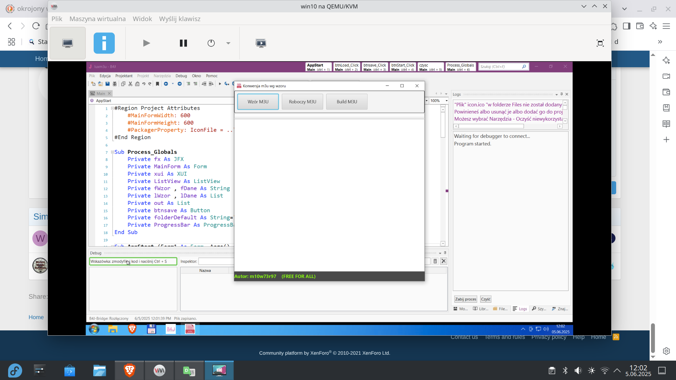This screenshot has height=380, width=676.
Task: Click the Czyść button in Logs
Action: (486, 299)
